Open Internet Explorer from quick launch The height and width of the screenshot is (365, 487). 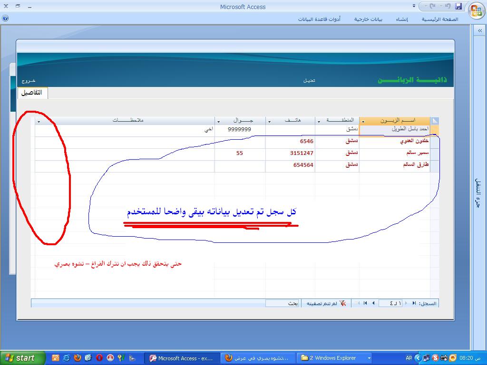pos(66,358)
